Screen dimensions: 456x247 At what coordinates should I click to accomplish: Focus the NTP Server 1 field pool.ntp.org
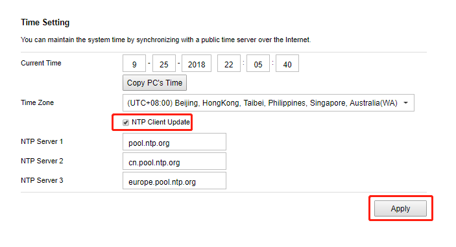pyautogui.click(x=174, y=142)
